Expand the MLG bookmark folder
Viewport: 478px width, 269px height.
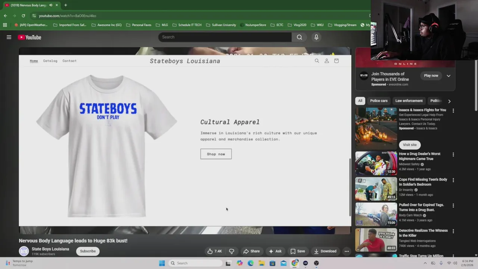(162, 25)
